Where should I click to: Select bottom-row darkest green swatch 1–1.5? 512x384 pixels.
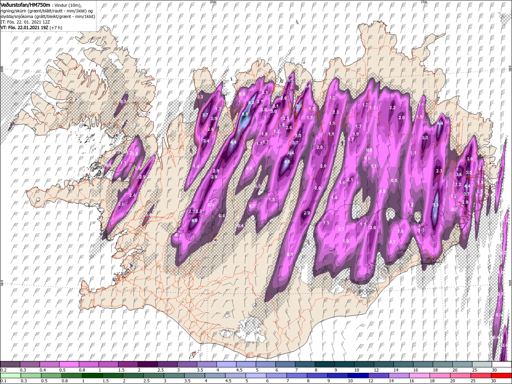(93, 375)
